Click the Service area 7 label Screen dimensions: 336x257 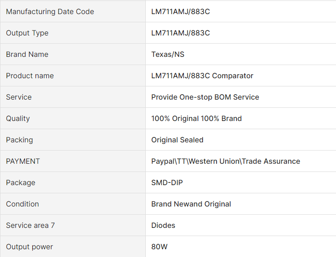tap(30, 226)
